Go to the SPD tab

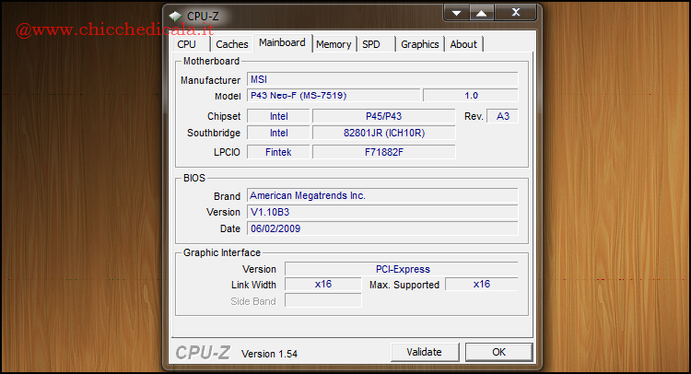point(371,44)
